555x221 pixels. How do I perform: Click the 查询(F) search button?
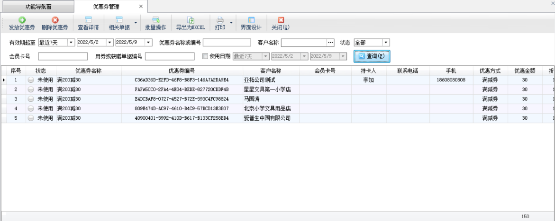(372, 56)
